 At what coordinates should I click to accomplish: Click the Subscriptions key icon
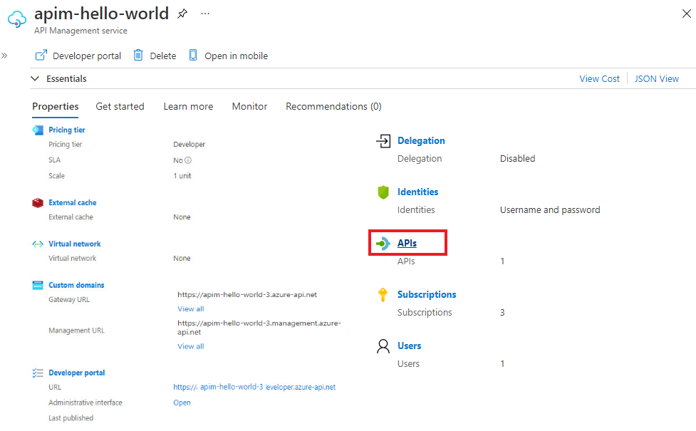point(383,295)
